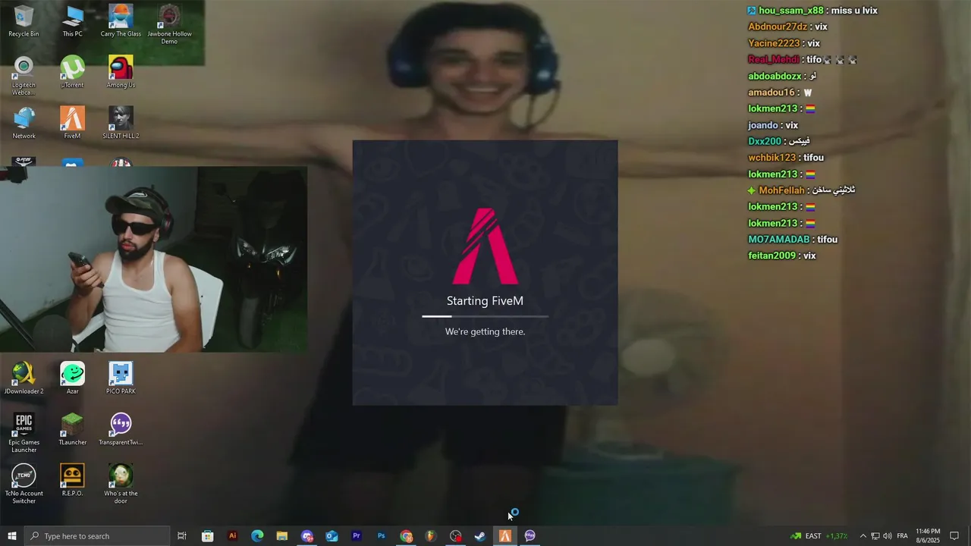This screenshot has height=546, width=971.
Task: Open Steam from the taskbar
Action: pyautogui.click(x=480, y=536)
